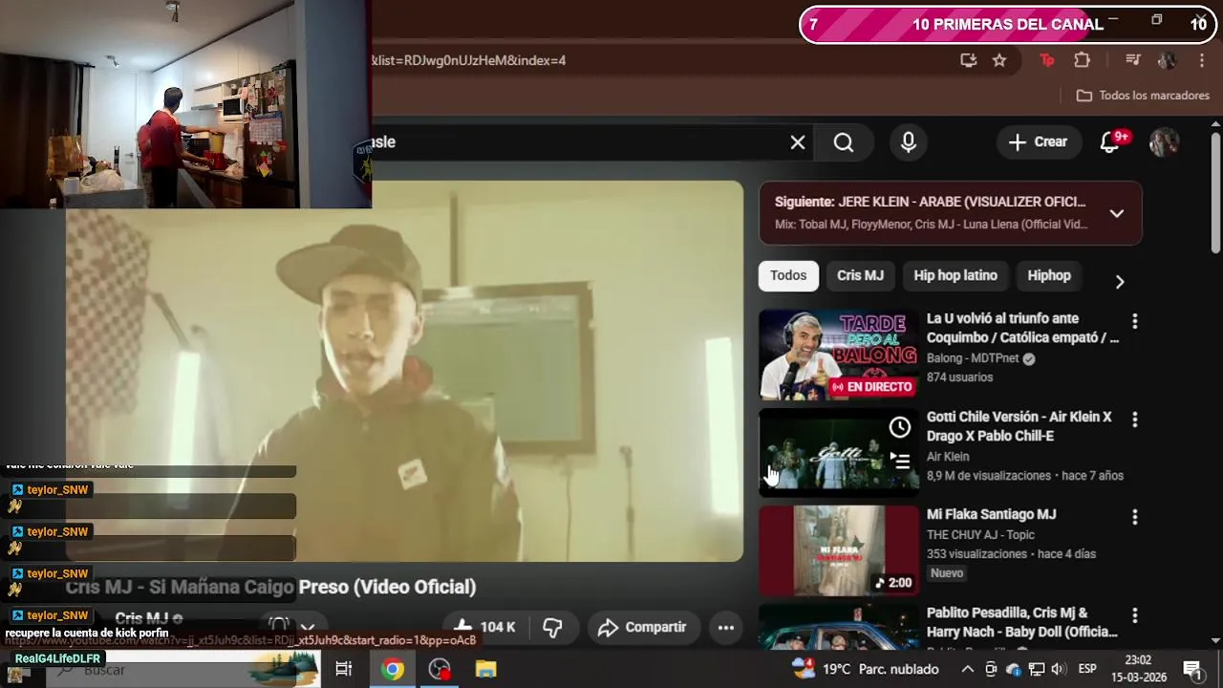Dislike the video with thumbs-down button
This screenshot has height=688, width=1223.
point(552,628)
